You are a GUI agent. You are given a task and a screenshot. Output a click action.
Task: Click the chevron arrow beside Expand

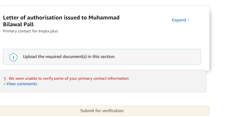click(x=188, y=20)
